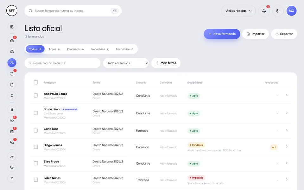Click the Novo formando button
This screenshot has height=190, width=304.
pos(222,34)
